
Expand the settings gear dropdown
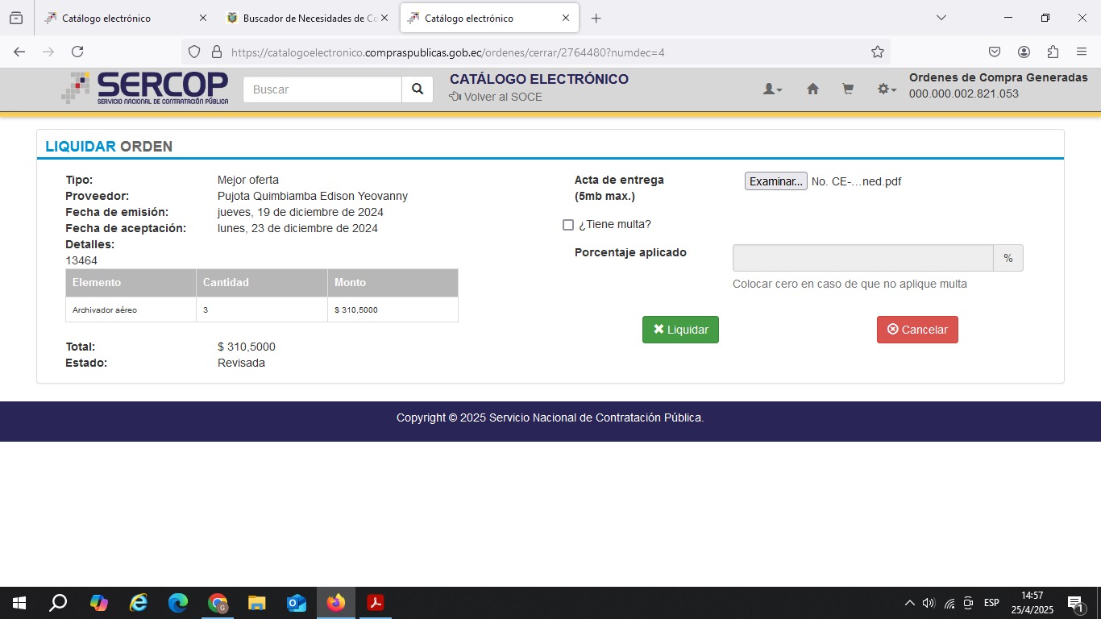[x=887, y=89]
